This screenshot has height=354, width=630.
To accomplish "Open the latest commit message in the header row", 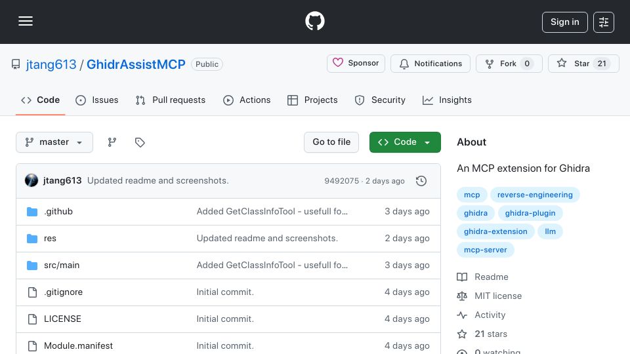I will [x=158, y=181].
